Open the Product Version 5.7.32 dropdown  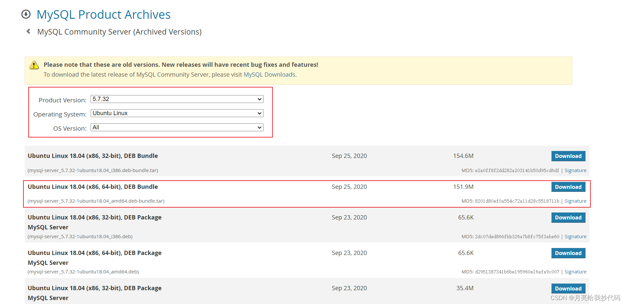pos(177,99)
